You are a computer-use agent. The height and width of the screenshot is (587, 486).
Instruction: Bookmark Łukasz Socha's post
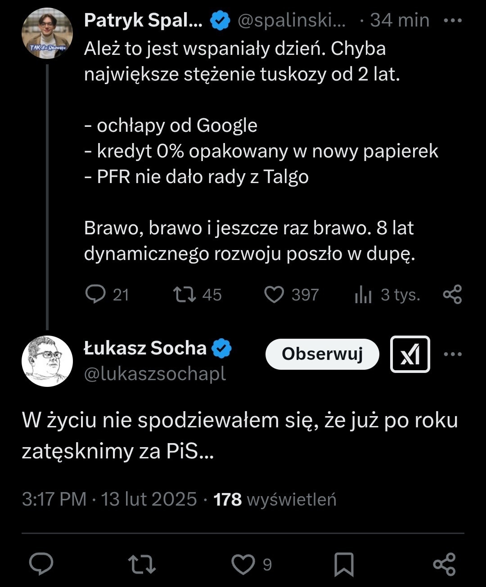tap(344, 564)
